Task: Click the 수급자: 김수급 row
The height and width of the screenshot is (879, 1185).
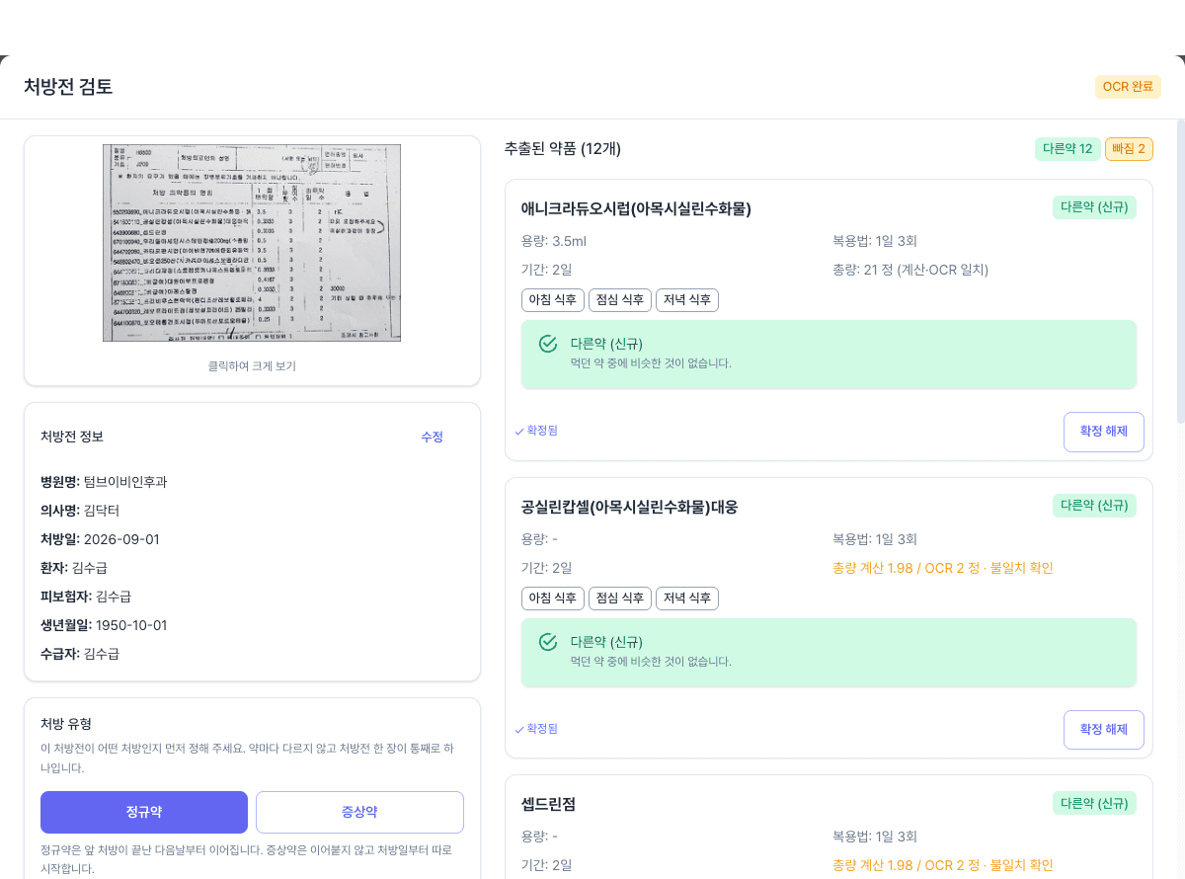Action: click(80, 654)
